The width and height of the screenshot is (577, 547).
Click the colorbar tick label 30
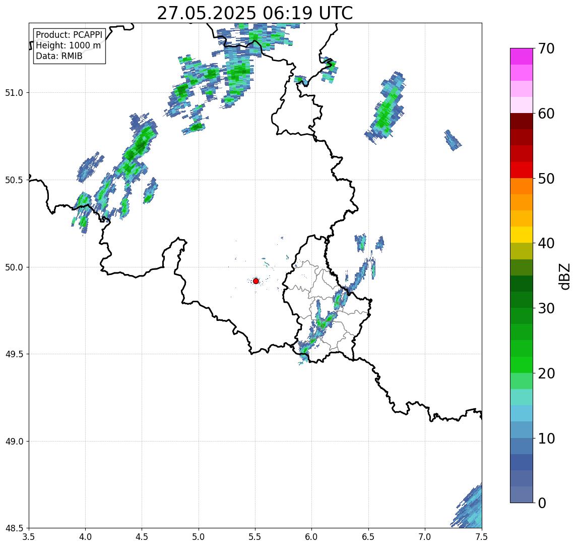tap(546, 308)
